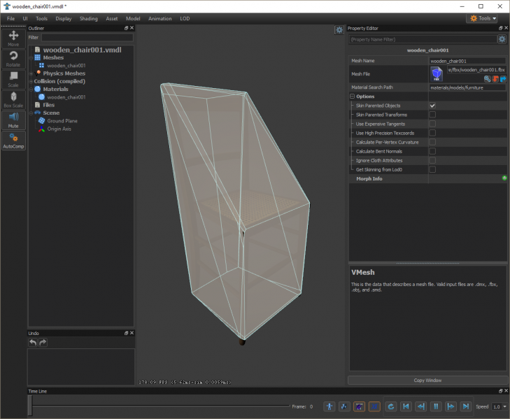Expand the Physics Meshes node
The image size is (510, 419).
[31, 73]
